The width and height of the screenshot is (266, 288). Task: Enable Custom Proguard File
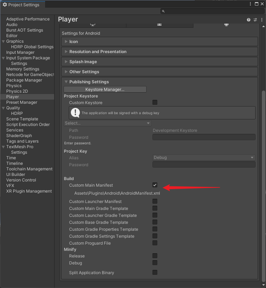point(155,243)
